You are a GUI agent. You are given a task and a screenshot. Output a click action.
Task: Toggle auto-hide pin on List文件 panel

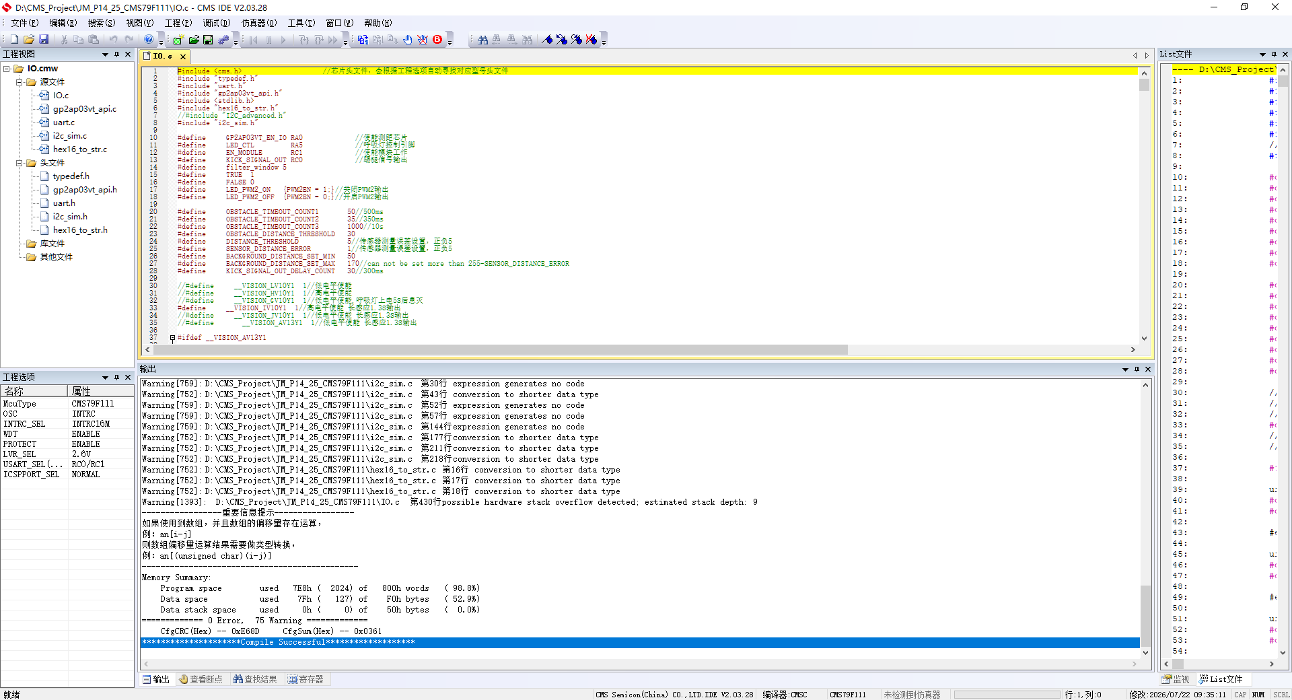(1274, 54)
